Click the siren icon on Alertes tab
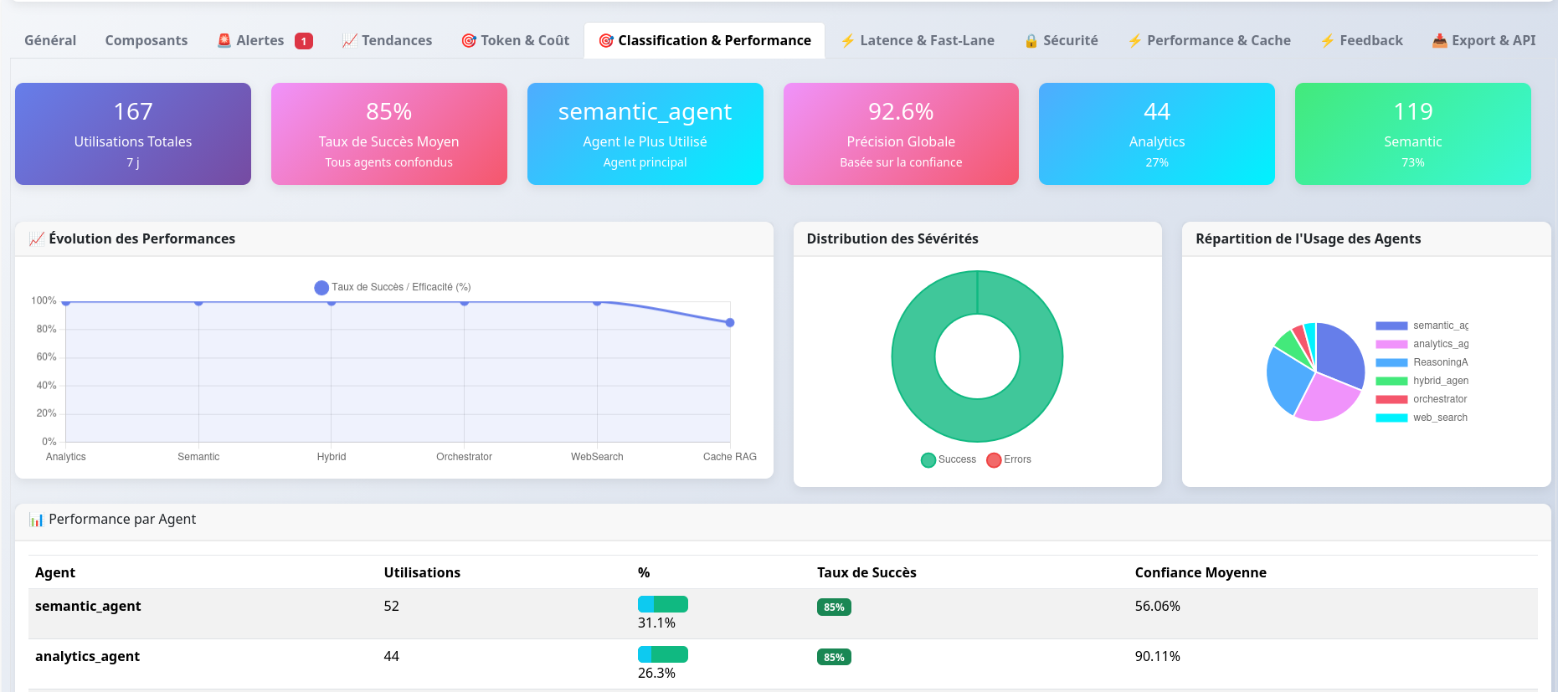The image size is (1558, 692). [x=224, y=40]
